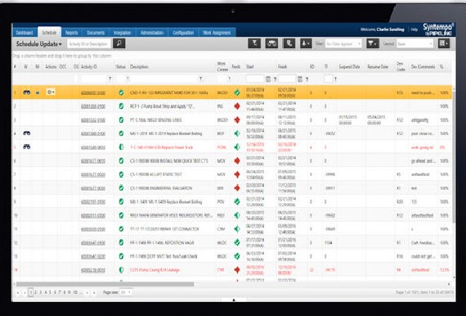Switch to the Integration tab
This screenshot has width=466, height=316.
point(122,33)
